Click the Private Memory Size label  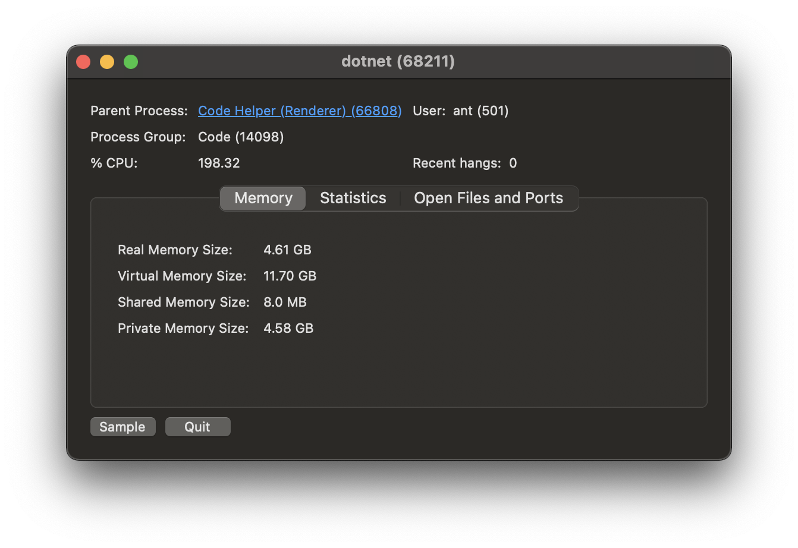[x=183, y=328]
